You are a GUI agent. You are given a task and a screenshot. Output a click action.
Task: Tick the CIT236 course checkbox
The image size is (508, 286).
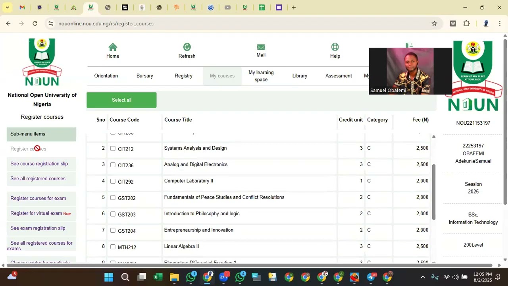(x=113, y=165)
